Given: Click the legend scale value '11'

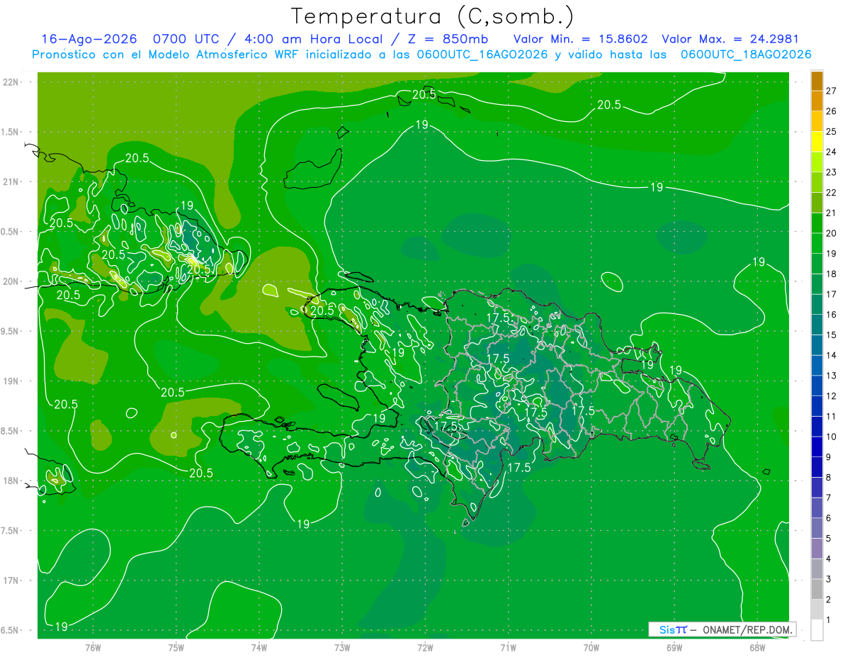Looking at the screenshot, I should click(831, 416).
